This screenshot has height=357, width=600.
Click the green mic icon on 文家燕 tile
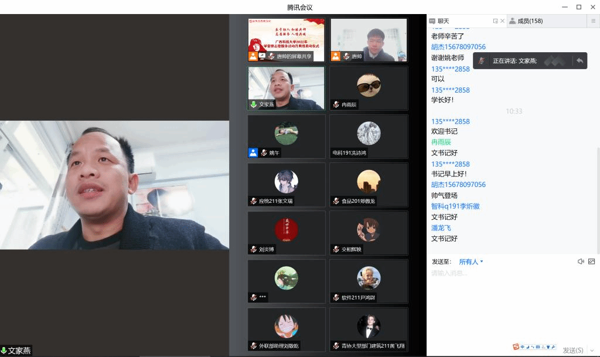(254, 104)
